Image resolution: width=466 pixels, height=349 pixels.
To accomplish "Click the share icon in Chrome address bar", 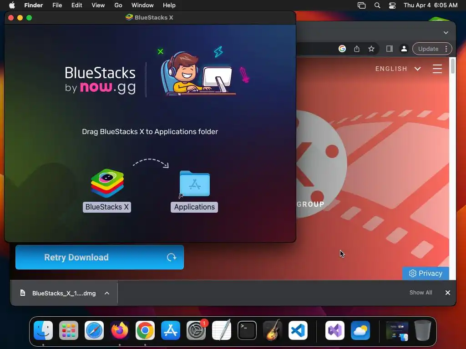I will [357, 49].
